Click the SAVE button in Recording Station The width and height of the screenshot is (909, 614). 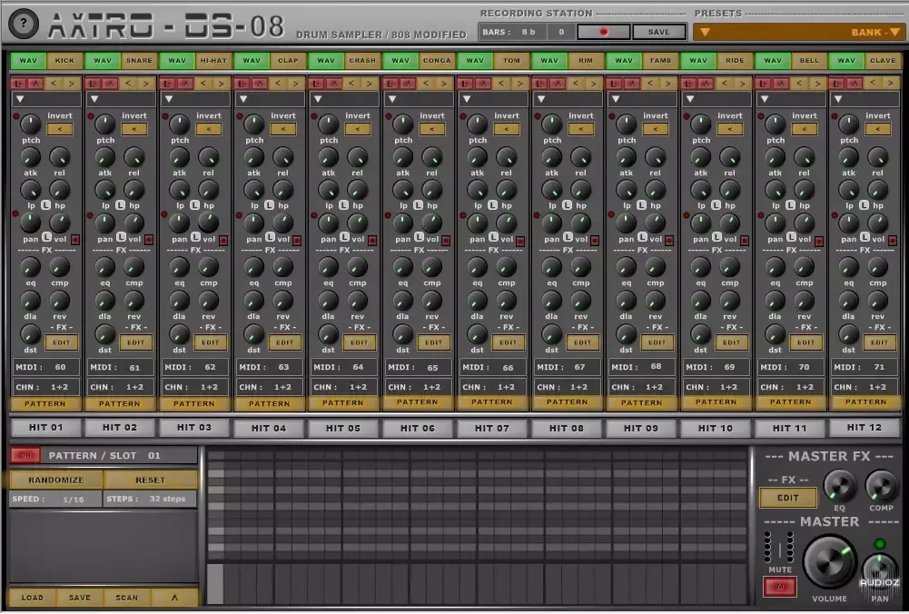point(658,32)
